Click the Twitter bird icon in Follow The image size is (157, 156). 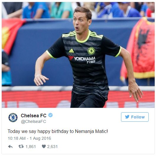click(x=127, y=117)
